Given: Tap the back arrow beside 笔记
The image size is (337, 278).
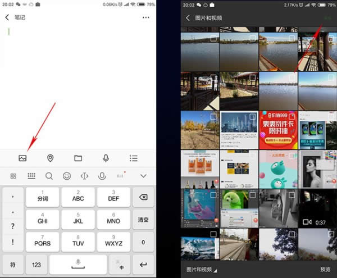Looking at the screenshot, I should (x=7, y=17).
